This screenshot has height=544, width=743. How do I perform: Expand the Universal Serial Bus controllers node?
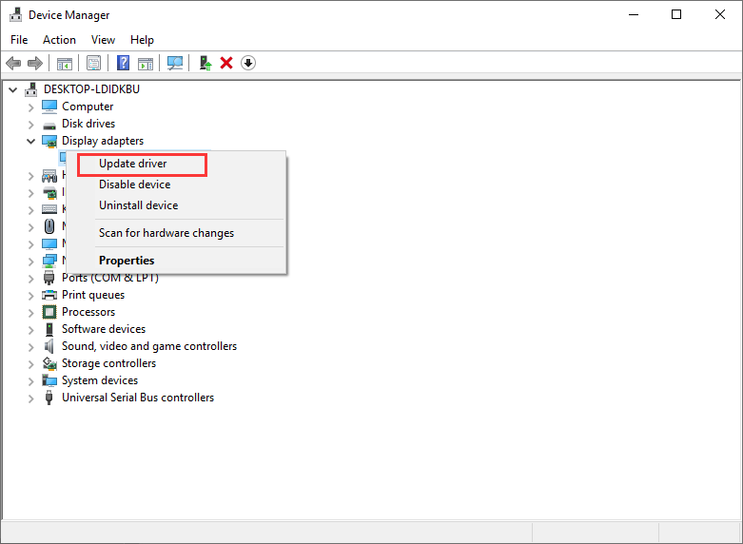30,398
